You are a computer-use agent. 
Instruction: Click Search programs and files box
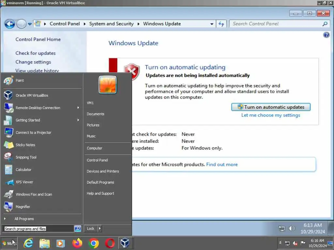[38, 229]
